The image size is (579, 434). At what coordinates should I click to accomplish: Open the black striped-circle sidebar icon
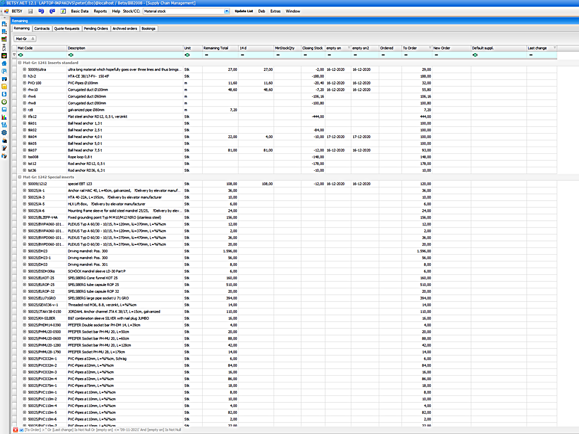(4, 55)
